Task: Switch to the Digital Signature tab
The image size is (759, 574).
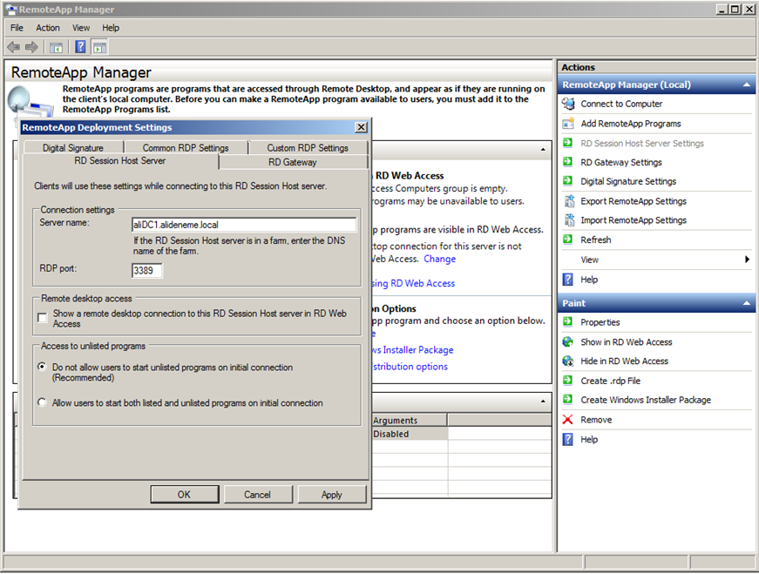Action: pos(73,147)
